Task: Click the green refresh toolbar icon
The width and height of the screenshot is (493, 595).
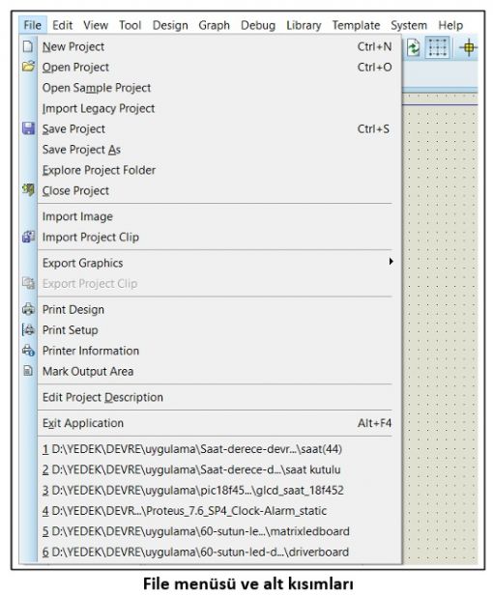Action: pos(413,48)
